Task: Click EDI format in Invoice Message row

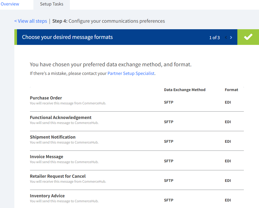Action: point(228,161)
